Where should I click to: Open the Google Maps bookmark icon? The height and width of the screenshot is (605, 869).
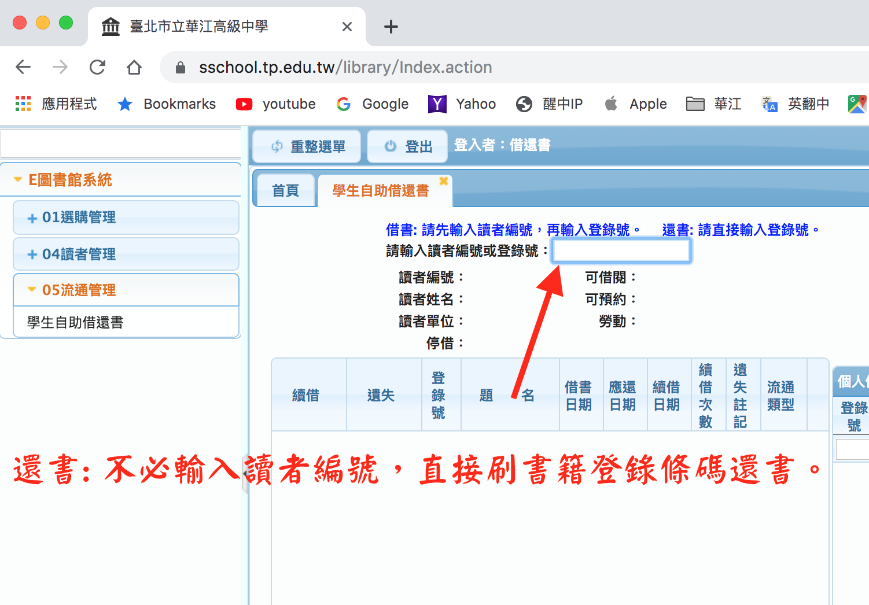pyautogui.click(x=857, y=104)
